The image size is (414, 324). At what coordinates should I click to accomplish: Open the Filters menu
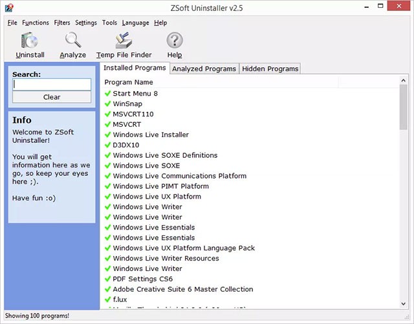point(62,23)
